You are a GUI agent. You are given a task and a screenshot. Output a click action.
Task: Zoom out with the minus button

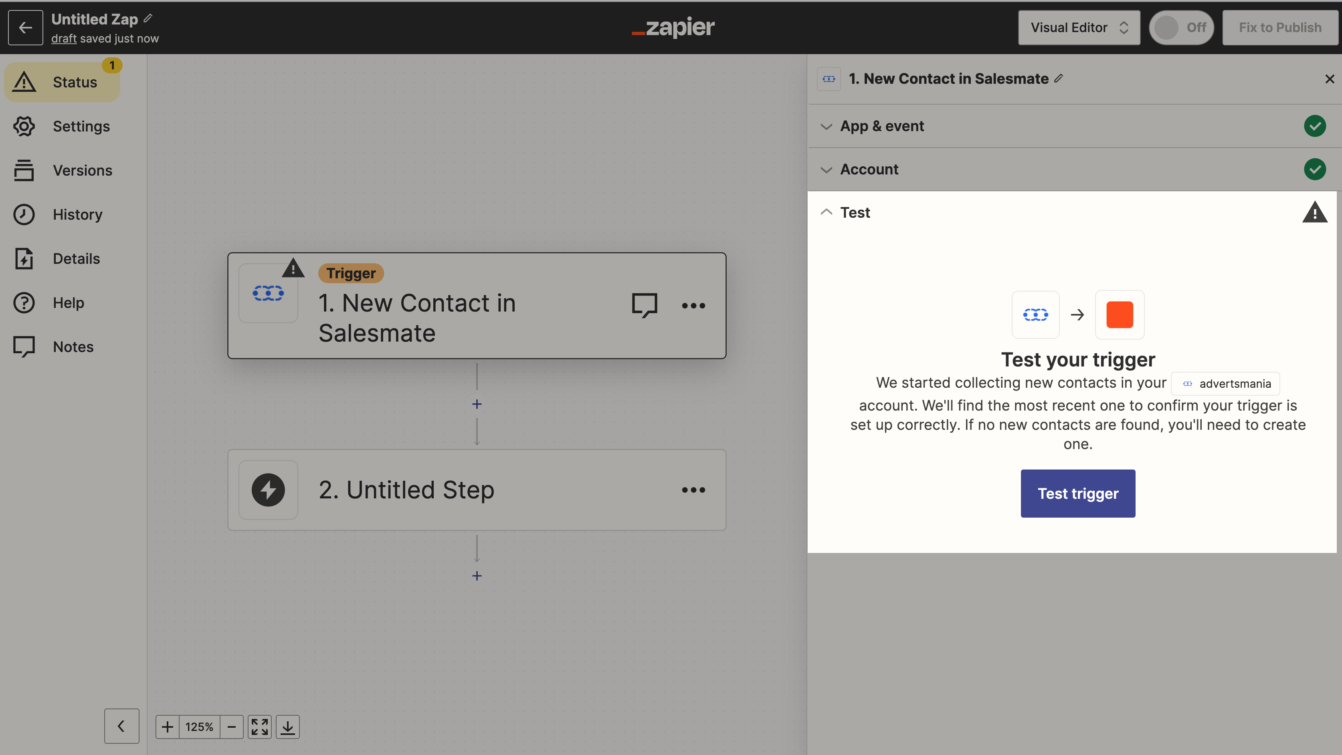click(x=232, y=727)
